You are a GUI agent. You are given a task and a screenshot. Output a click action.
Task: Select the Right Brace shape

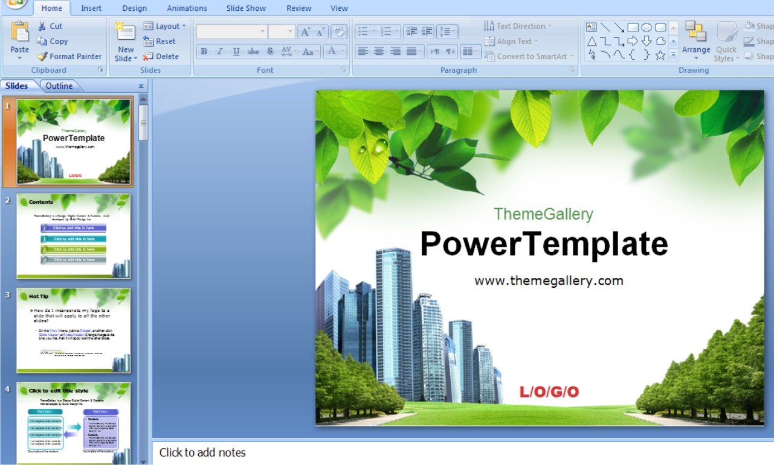pos(647,55)
